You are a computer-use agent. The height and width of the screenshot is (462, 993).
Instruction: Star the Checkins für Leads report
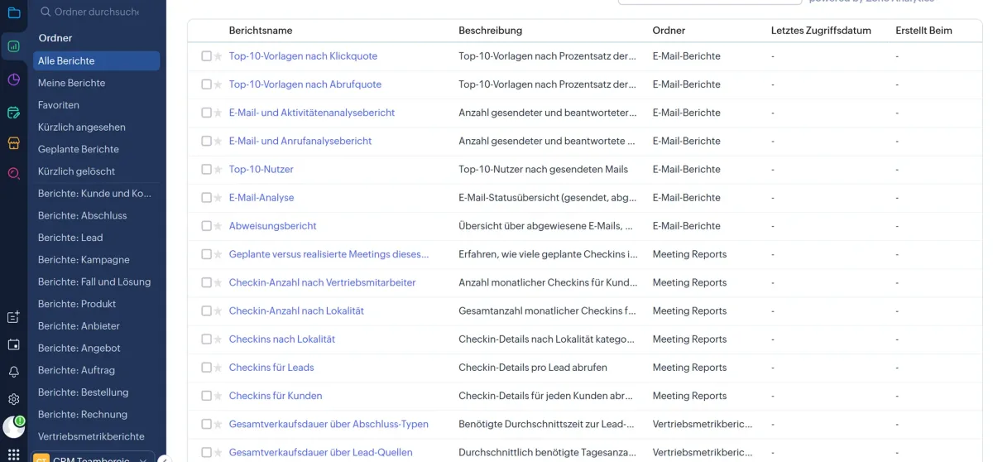click(x=218, y=368)
